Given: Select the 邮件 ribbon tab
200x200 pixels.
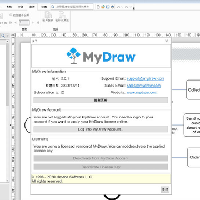Looking at the screenshot, I should point(32,7).
